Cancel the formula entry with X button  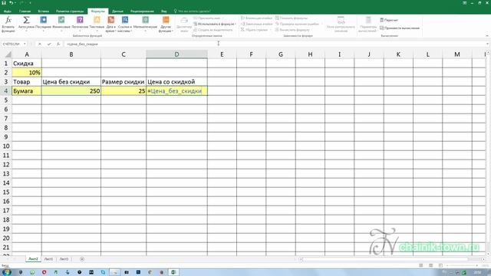click(40, 44)
